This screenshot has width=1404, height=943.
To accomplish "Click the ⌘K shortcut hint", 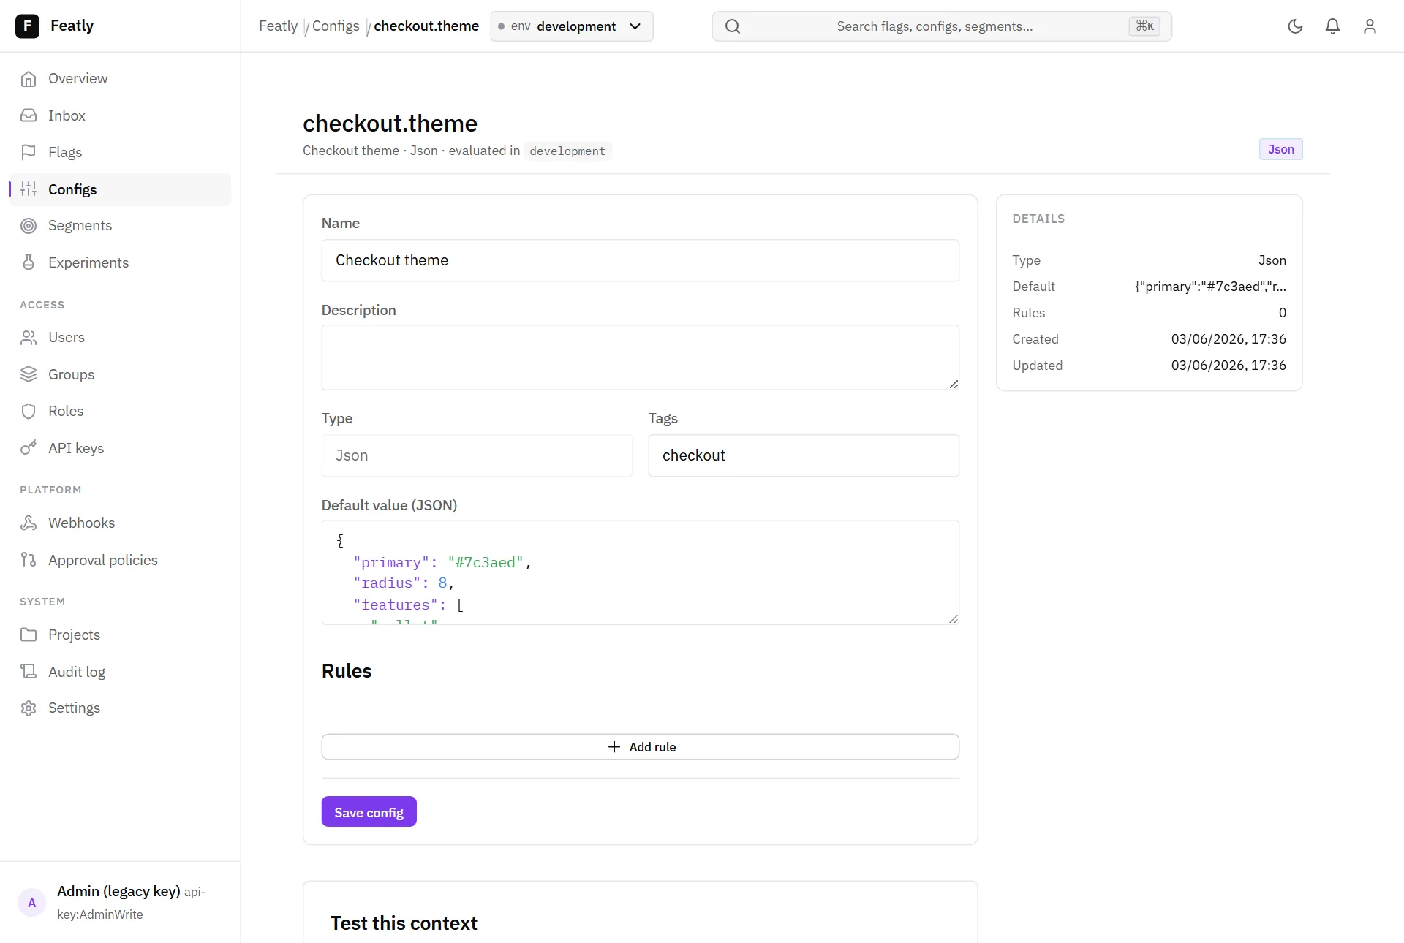I will pyautogui.click(x=1144, y=26).
